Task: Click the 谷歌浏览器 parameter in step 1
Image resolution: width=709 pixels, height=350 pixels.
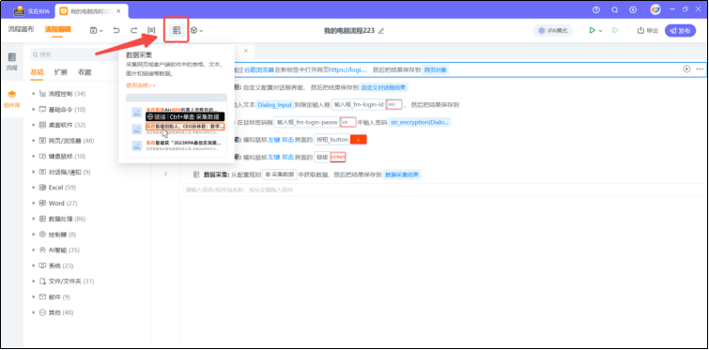Action: tap(259, 70)
